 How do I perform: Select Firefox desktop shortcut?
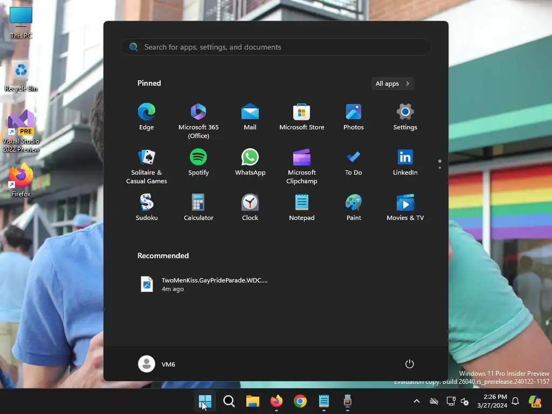[21, 180]
